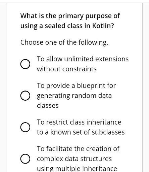Click the 'Choose one of the following.' instruction

click(x=64, y=43)
